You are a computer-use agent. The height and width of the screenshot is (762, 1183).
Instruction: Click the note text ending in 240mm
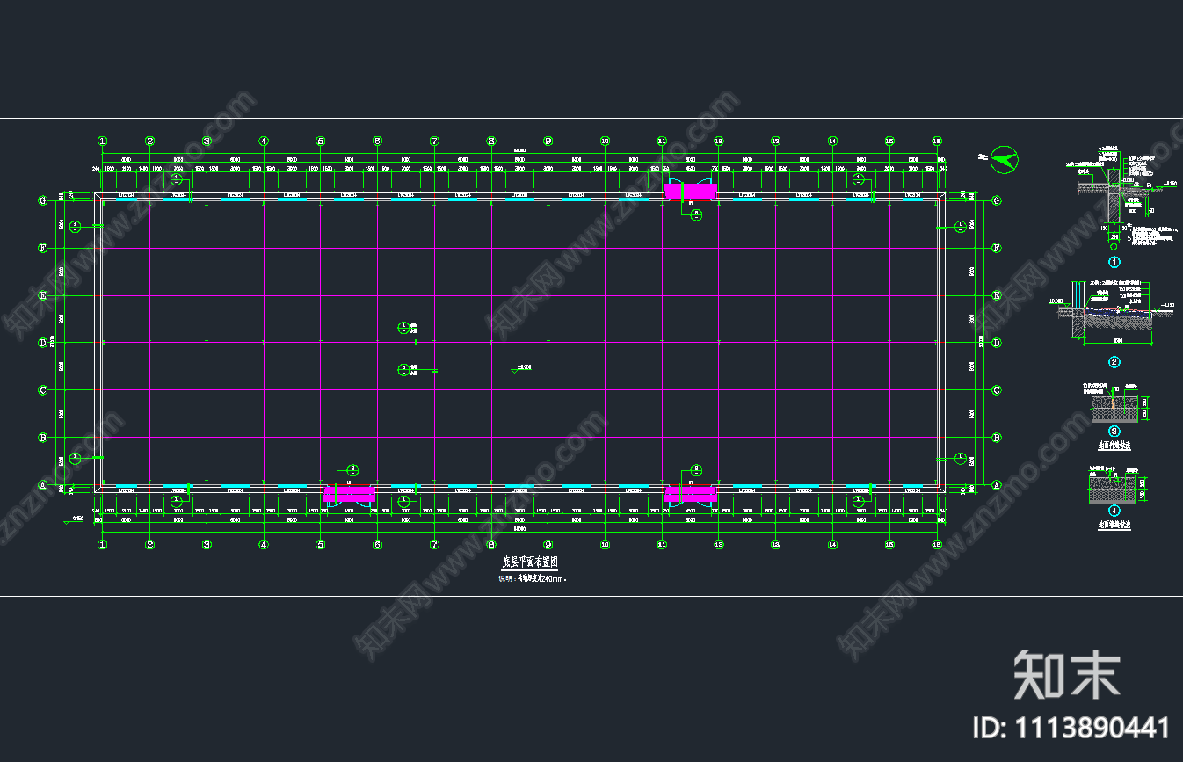click(533, 579)
